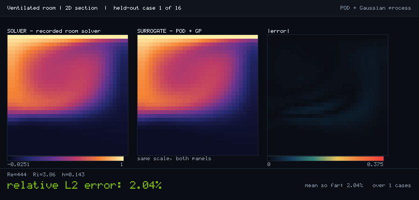419x200 pixels.
Task: Click the "relative L2 error: 2.04%" readout
Action: tap(84, 185)
